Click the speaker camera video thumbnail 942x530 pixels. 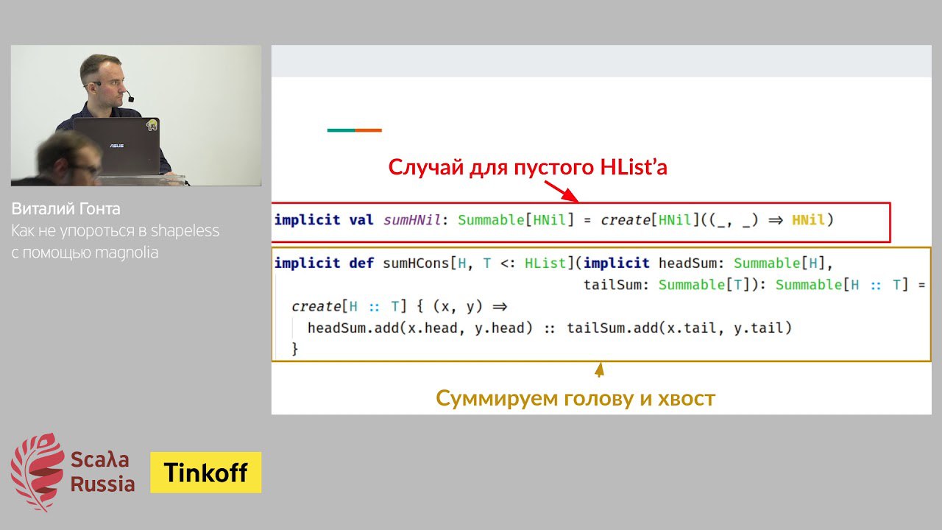click(136, 115)
